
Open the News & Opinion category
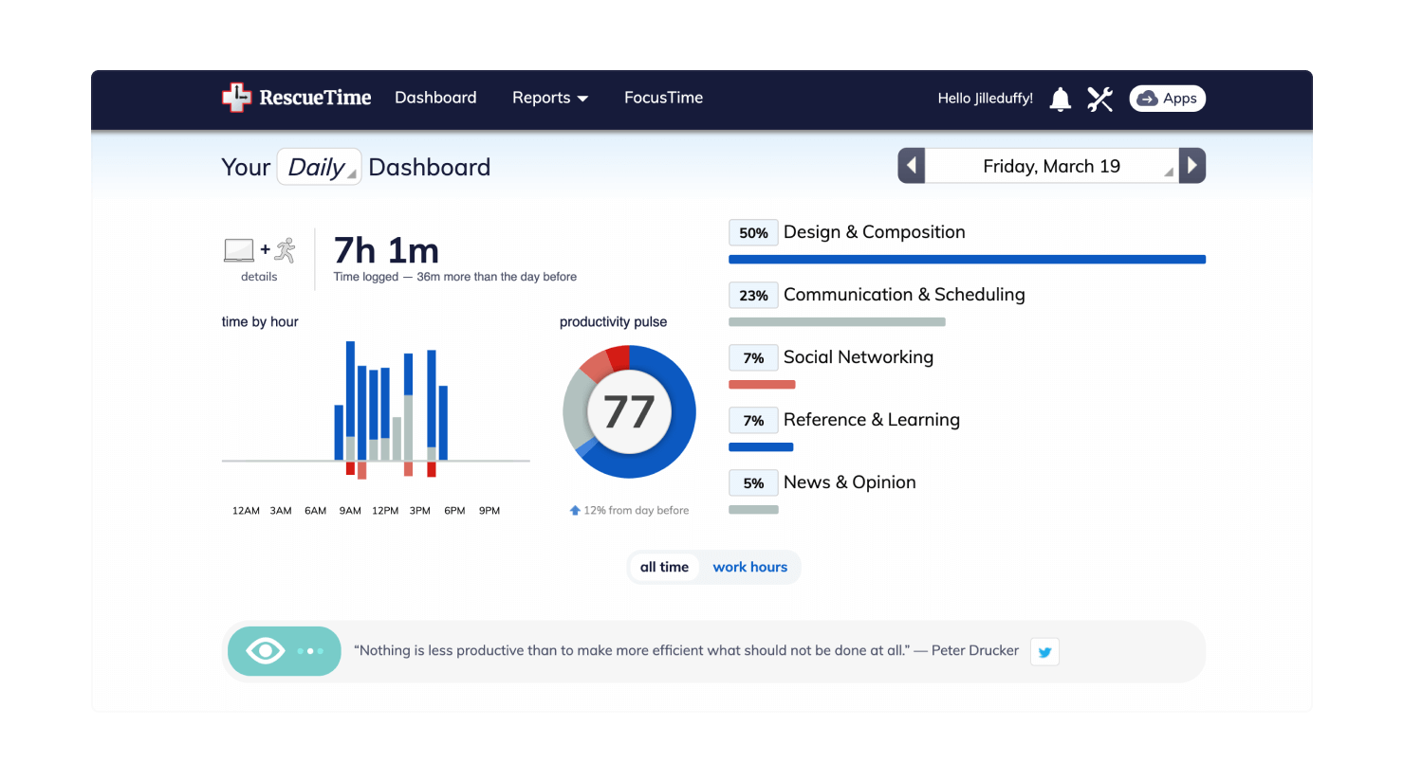pos(850,482)
